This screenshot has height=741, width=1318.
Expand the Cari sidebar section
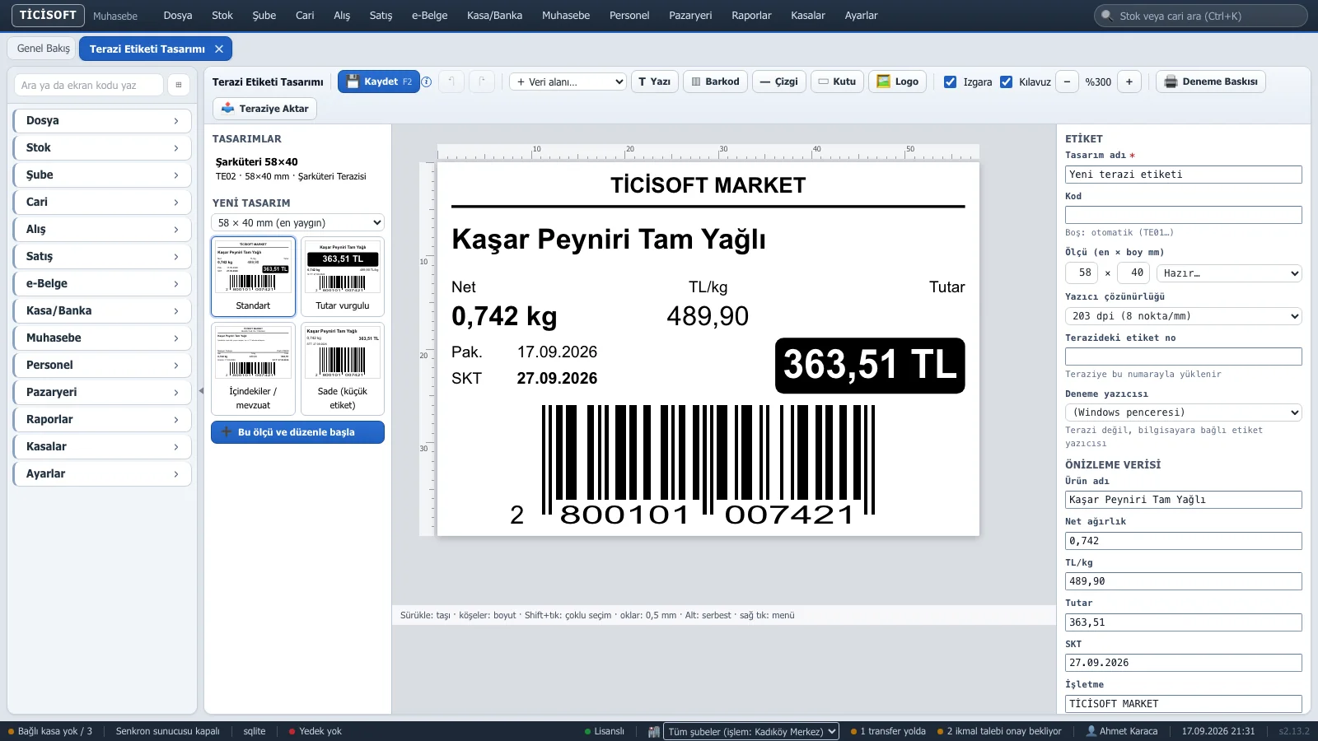tap(102, 202)
